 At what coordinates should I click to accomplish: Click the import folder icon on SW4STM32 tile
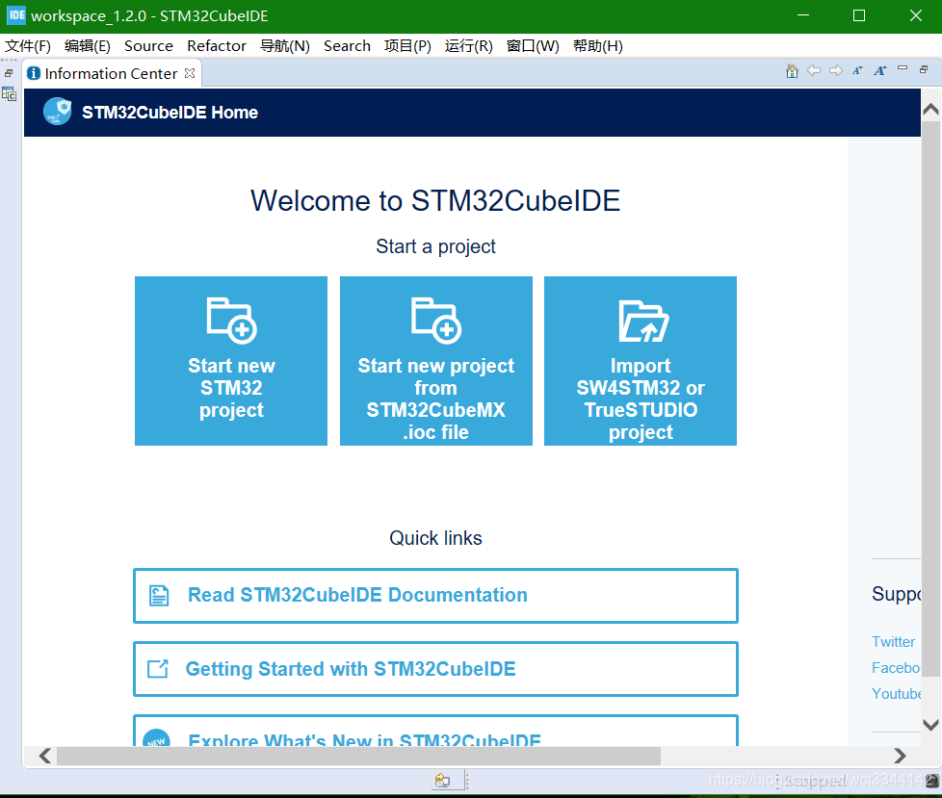643,321
